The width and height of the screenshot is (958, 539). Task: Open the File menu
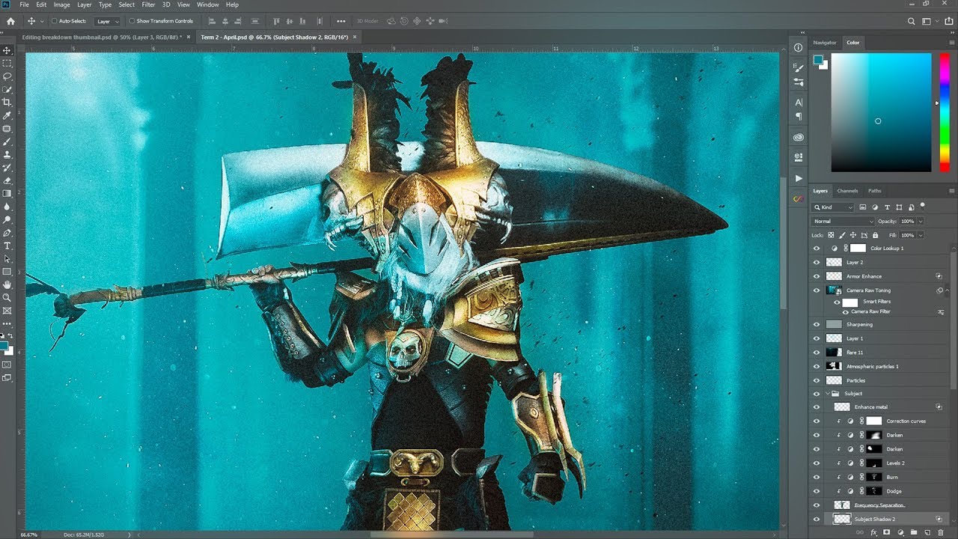click(25, 4)
